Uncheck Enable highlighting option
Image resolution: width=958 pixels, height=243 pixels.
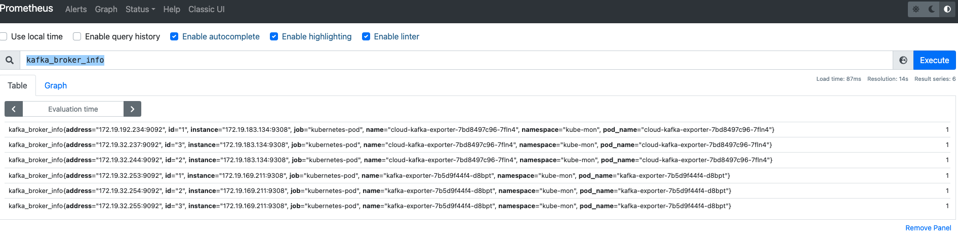coord(274,36)
